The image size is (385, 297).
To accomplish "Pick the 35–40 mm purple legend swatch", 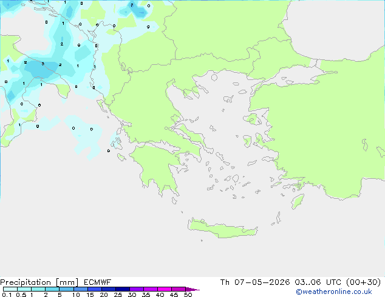I will [x=151, y=289].
